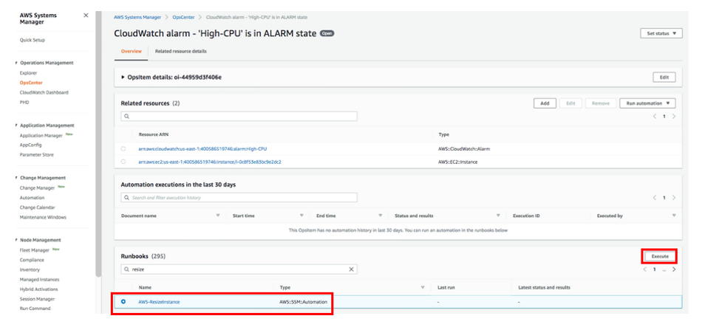This screenshot has height=330, width=722.
Task: Open Maintenance Windows in sidebar
Action: (x=44, y=217)
